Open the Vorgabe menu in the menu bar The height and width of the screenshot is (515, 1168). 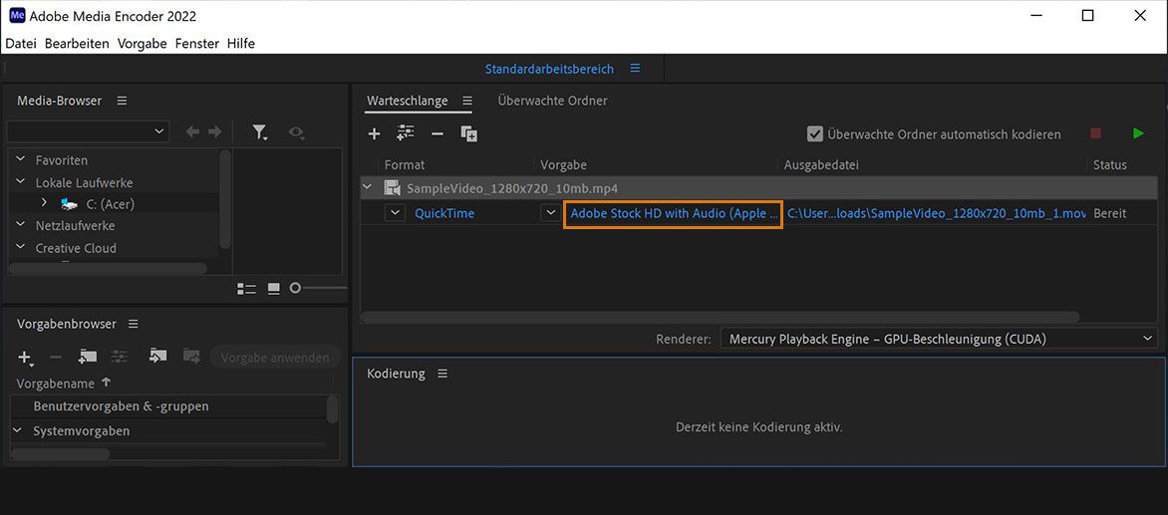[x=142, y=44]
